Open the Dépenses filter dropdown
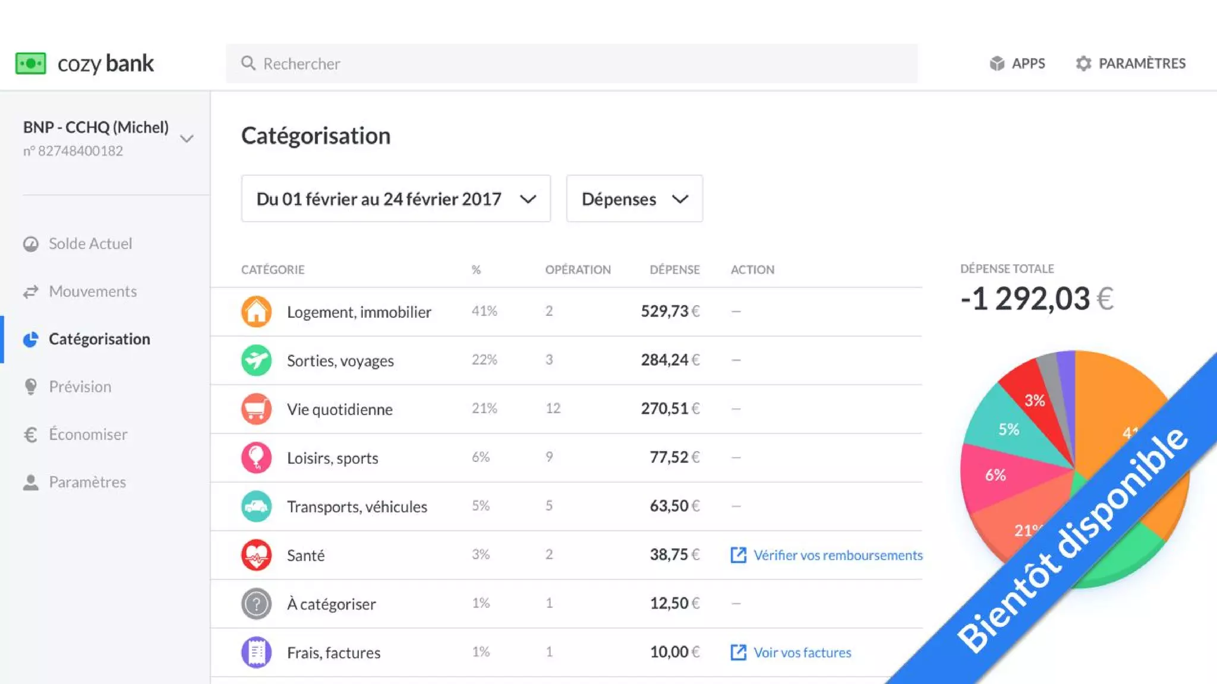This screenshot has height=684, width=1217. [x=634, y=198]
